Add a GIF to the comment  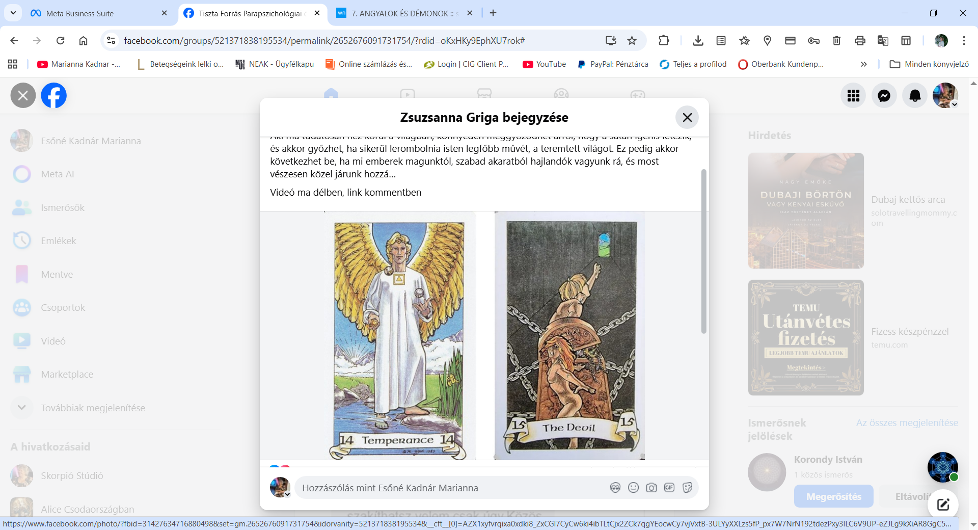(x=669, y=488)
